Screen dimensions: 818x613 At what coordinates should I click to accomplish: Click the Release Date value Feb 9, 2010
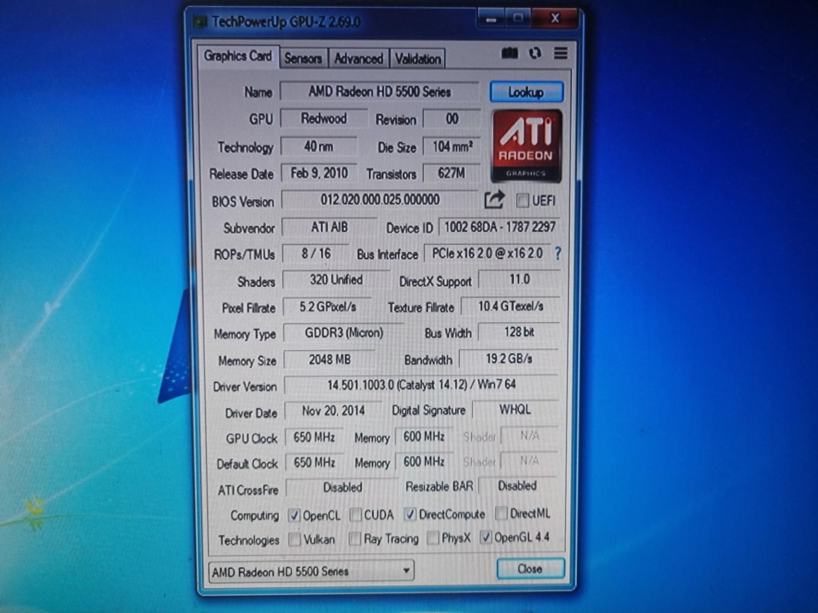[319, 173]
